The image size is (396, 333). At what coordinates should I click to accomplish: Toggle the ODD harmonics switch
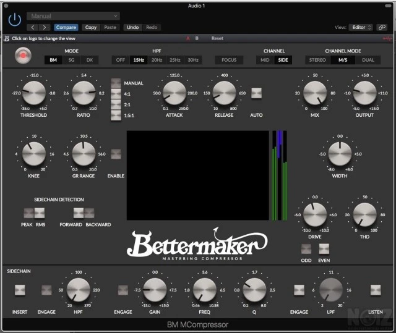click(306, 249)
